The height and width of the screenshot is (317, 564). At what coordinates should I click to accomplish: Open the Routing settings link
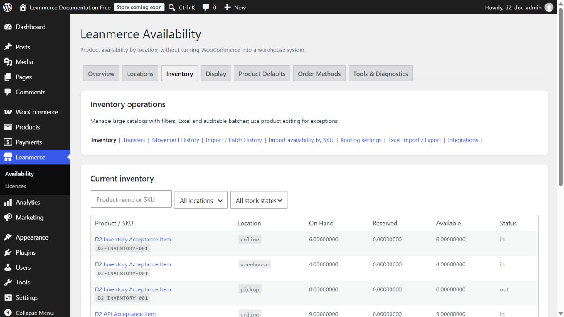361,140
